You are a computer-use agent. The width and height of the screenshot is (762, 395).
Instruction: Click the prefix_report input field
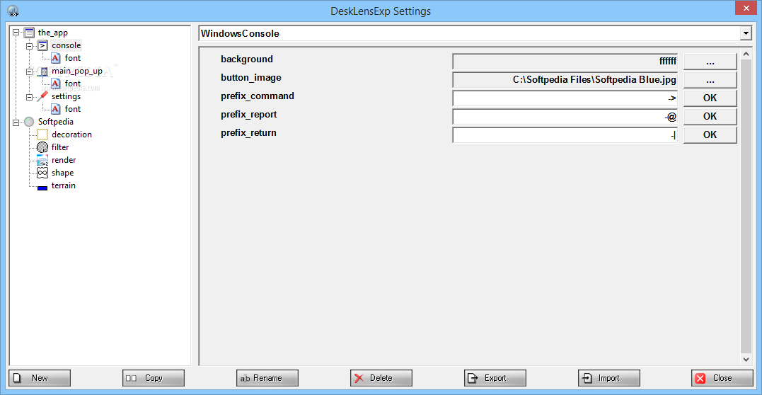click(x=565, y=117)
